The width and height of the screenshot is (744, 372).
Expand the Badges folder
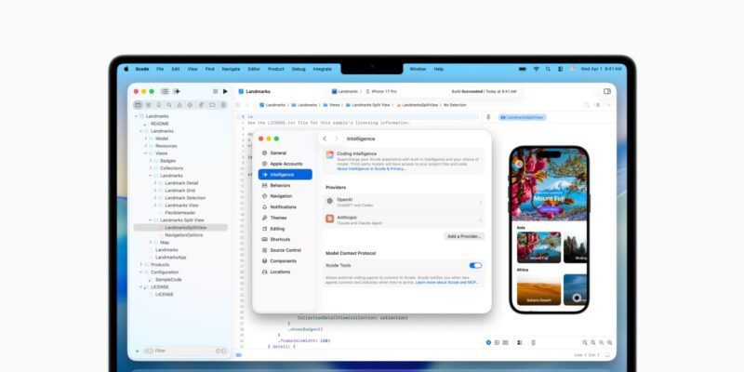pyautogui.click(x=151, y=161)
